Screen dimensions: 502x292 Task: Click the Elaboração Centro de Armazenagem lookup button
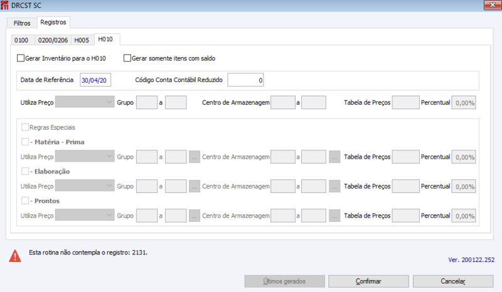334,186
